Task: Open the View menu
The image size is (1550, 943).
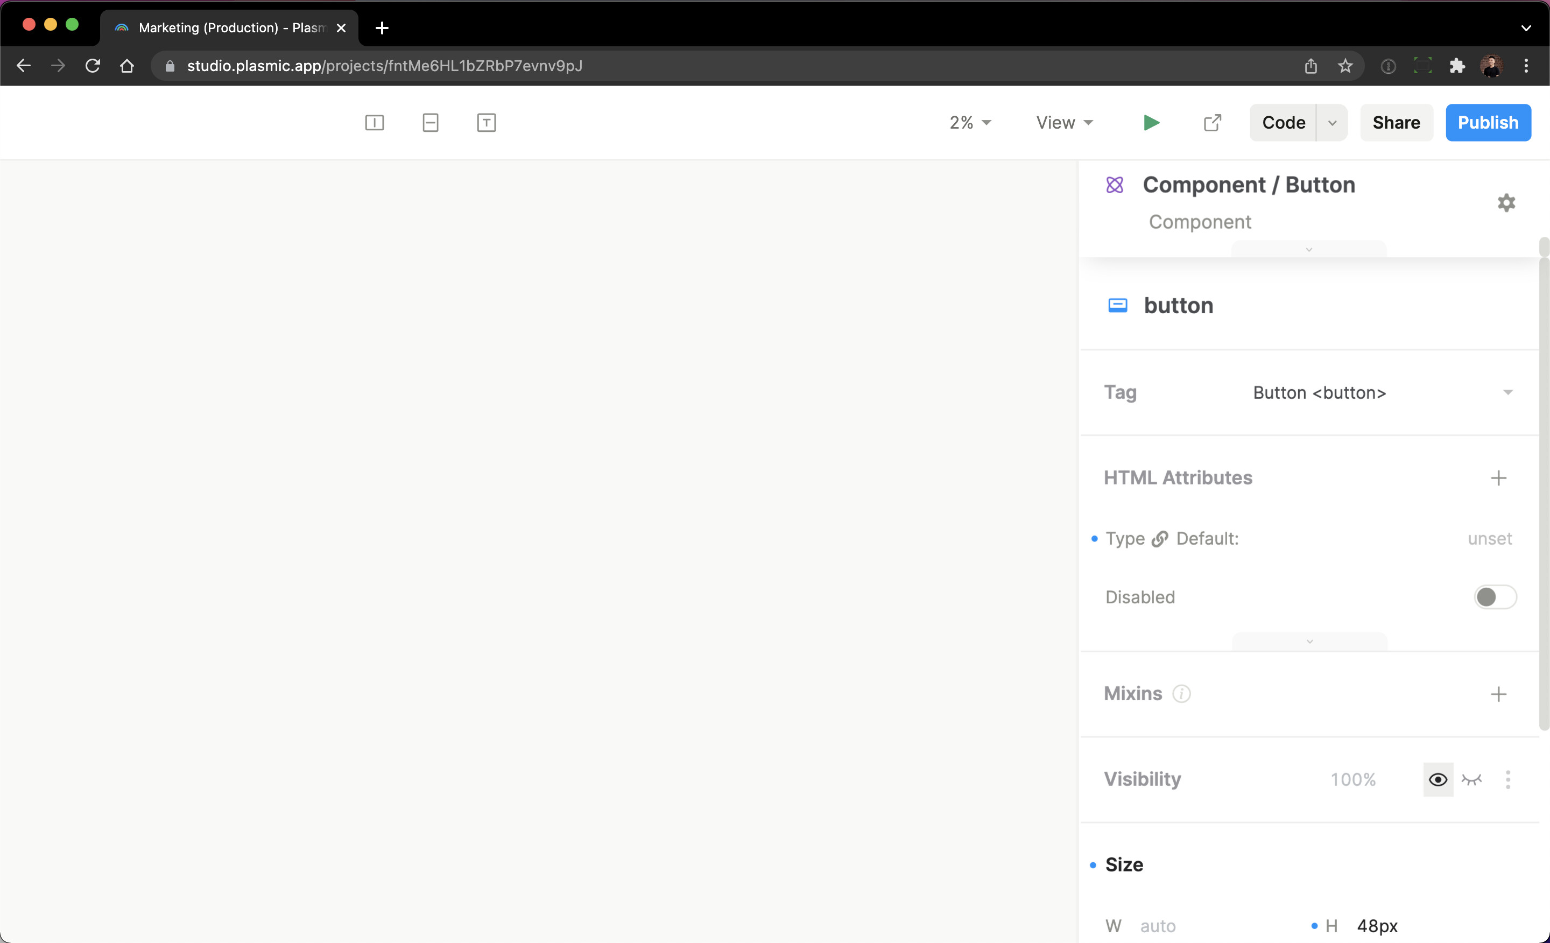Action: pyautogui.click(x=1065, y=123)
